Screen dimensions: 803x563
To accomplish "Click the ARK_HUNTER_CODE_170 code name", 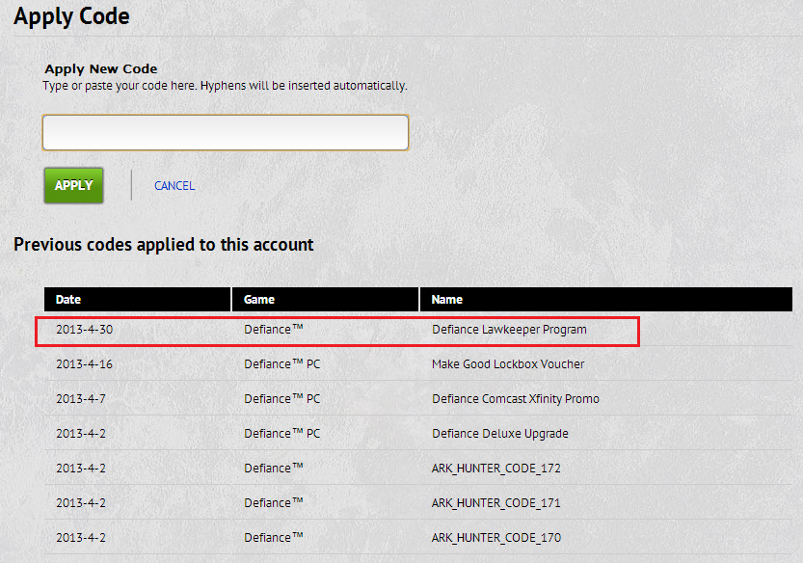I will coord(495,538).
